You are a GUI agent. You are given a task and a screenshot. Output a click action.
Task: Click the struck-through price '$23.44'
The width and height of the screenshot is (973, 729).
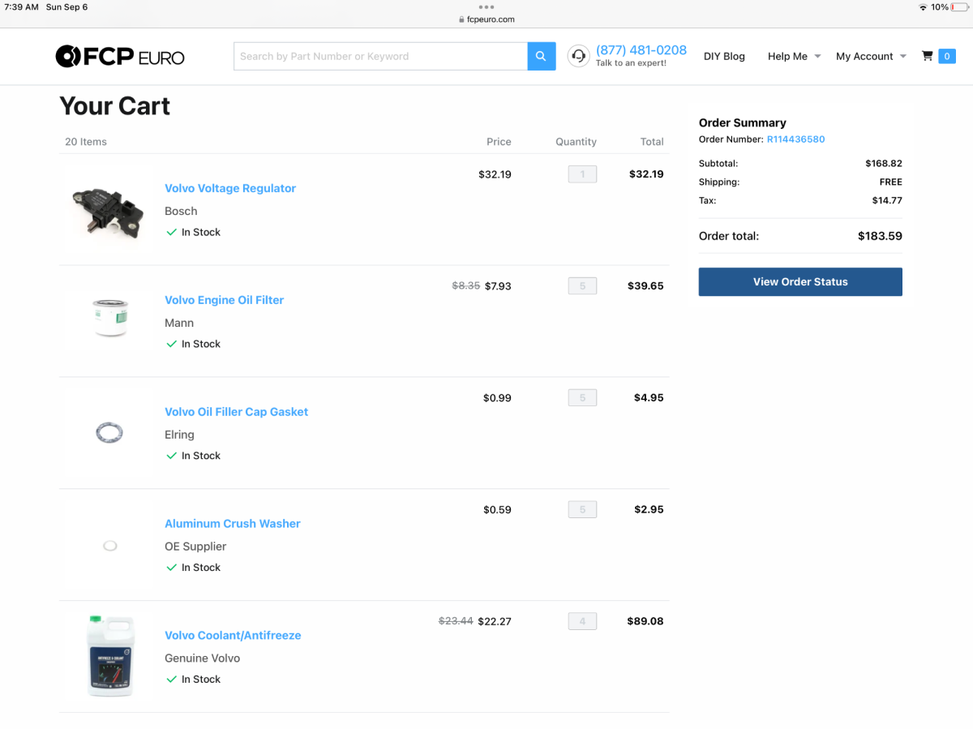click(x=456, y=621)
